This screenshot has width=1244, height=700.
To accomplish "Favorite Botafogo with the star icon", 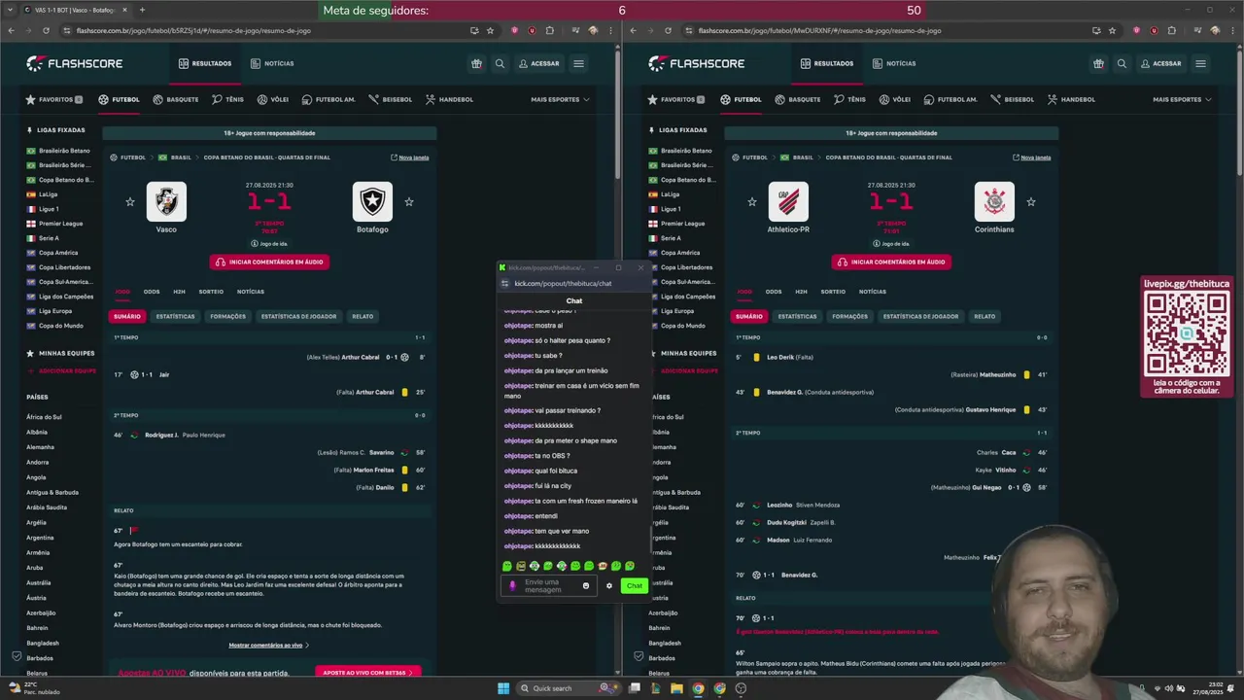I will tap(409, 202).
